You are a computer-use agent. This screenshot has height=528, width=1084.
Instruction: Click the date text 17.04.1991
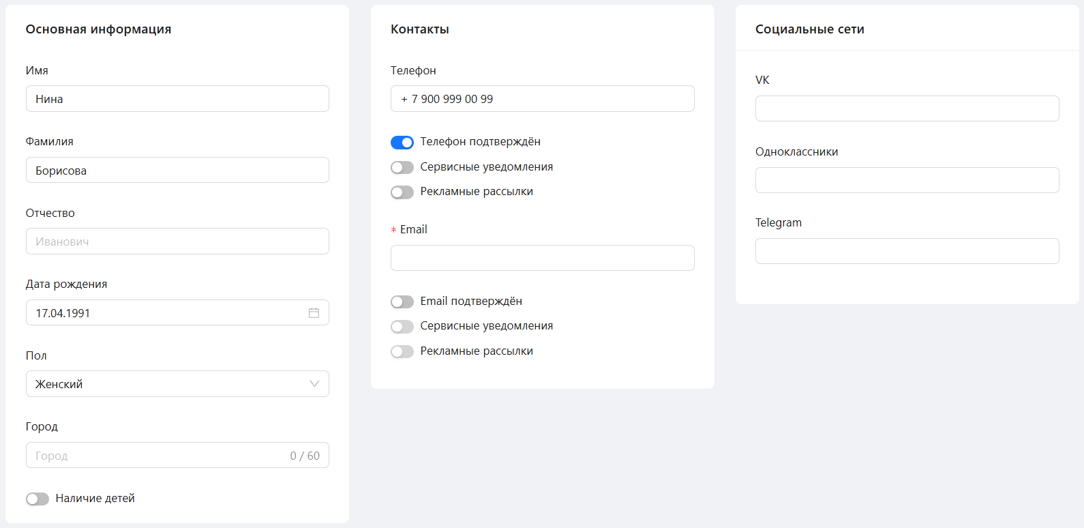[x=63, y=313]
